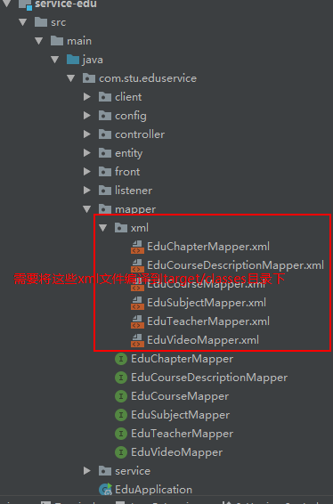Expand the client package arrow

click(x=87, y=97)
